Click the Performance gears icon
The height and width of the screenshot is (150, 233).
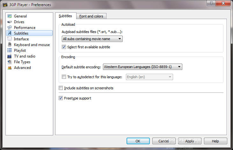[x=10, y=27]
